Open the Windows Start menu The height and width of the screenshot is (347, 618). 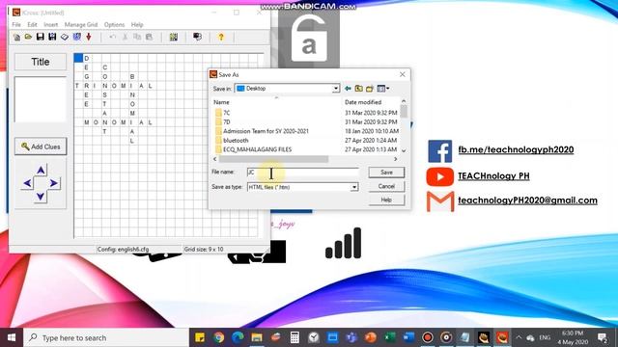point(12,337)
